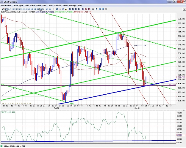Screen dimensions: 186x148
Task: Click the Chart window title text
Action: [10, 2]
